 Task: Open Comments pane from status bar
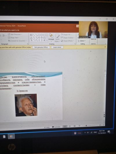[x=56, y=127]
